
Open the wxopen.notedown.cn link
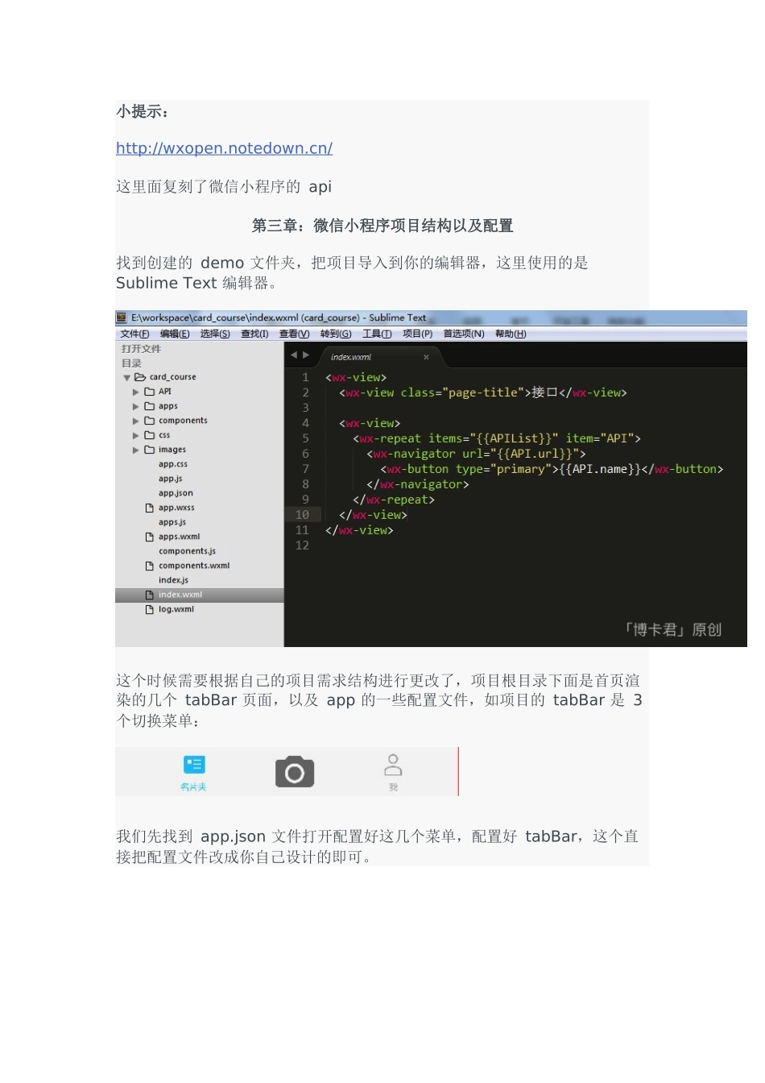(x=224, y=148)
